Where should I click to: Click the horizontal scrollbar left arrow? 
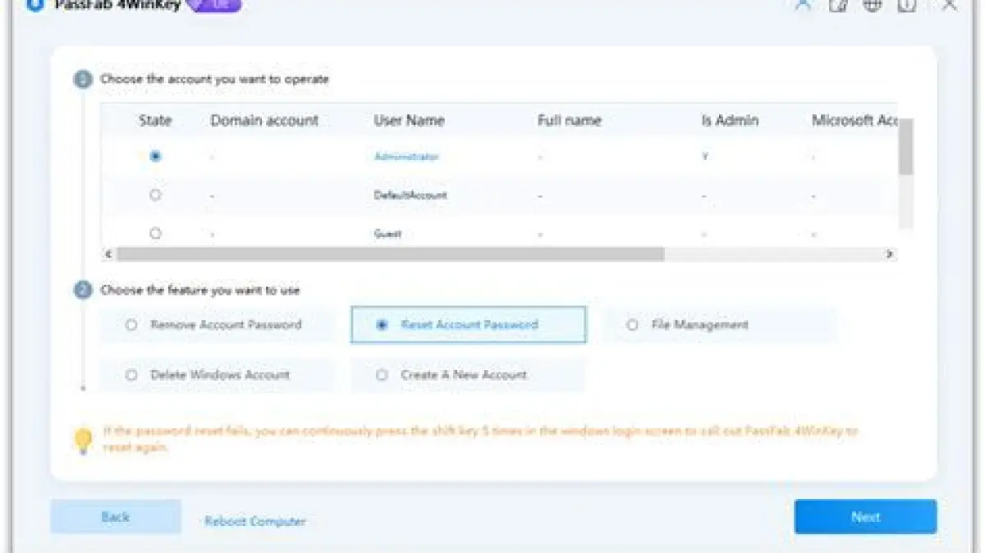click(x=108, y=254)
